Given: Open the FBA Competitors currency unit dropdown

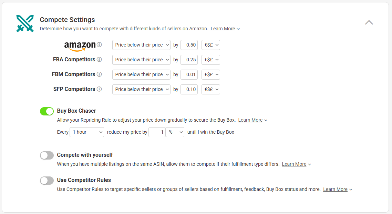Looking at the screenshot, I should pos(211,60).
